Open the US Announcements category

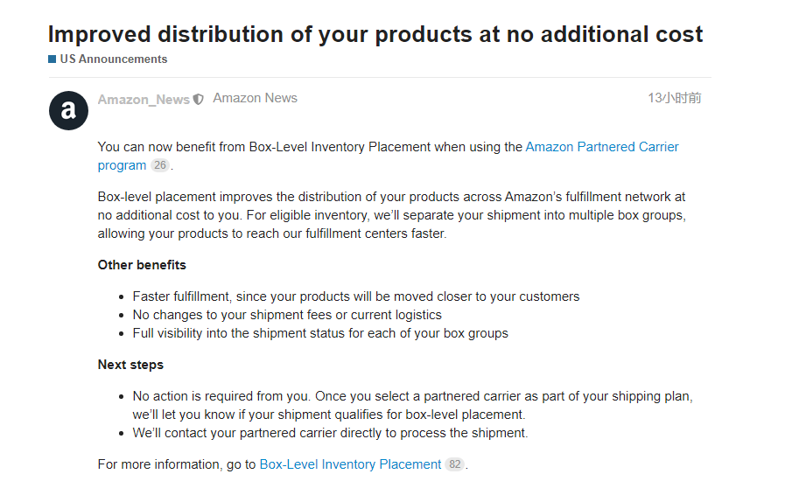point(113,59)
